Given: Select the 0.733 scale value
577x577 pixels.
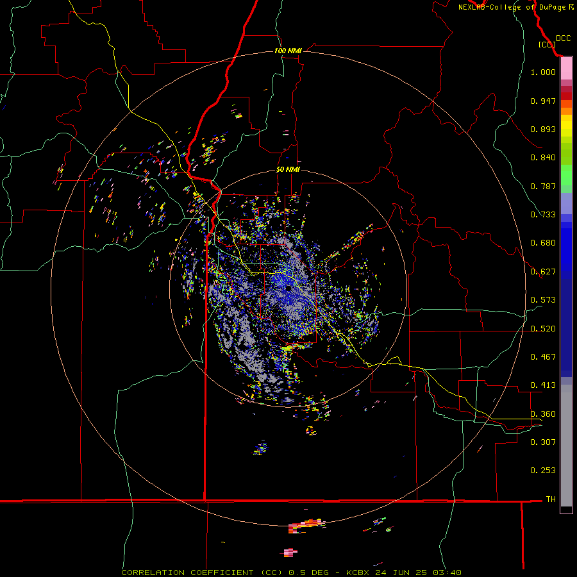Looking at the screenshot, I should [543, 215].
